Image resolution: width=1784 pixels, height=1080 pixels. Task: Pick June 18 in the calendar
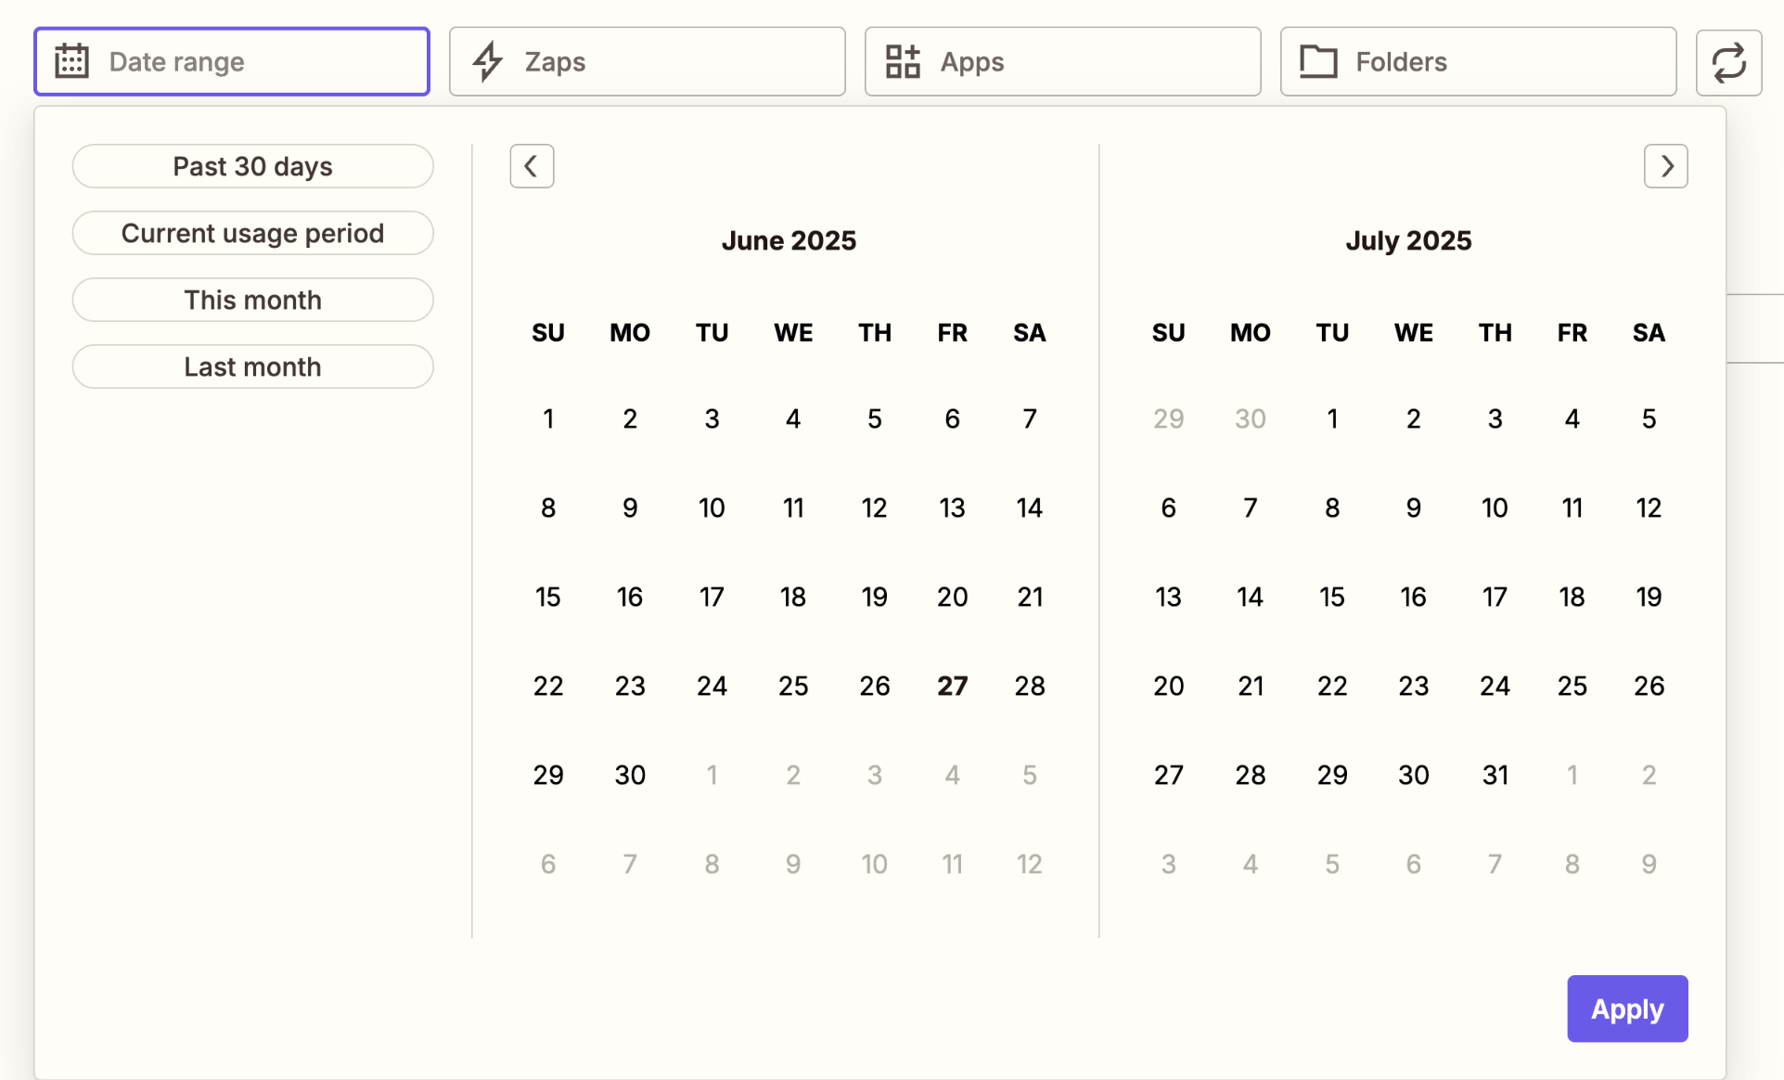pyautogui.click(x=793, y=598)
